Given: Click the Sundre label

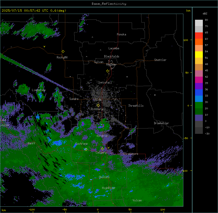Looking at the screenshot, I should pos(74,99).
